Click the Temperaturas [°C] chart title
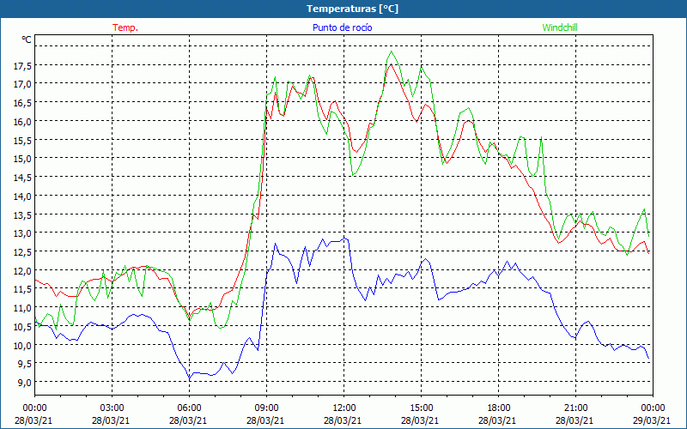Image resolution: width=687 pixels, height=429 pixels. (352, 9)
